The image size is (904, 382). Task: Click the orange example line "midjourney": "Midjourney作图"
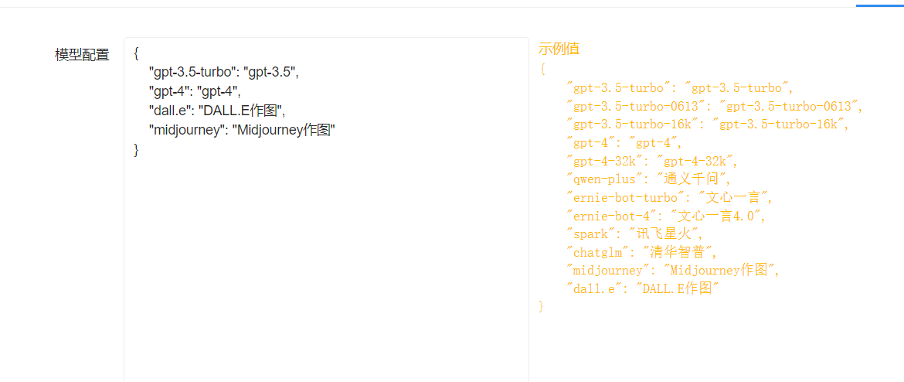(x=674, y=269)
